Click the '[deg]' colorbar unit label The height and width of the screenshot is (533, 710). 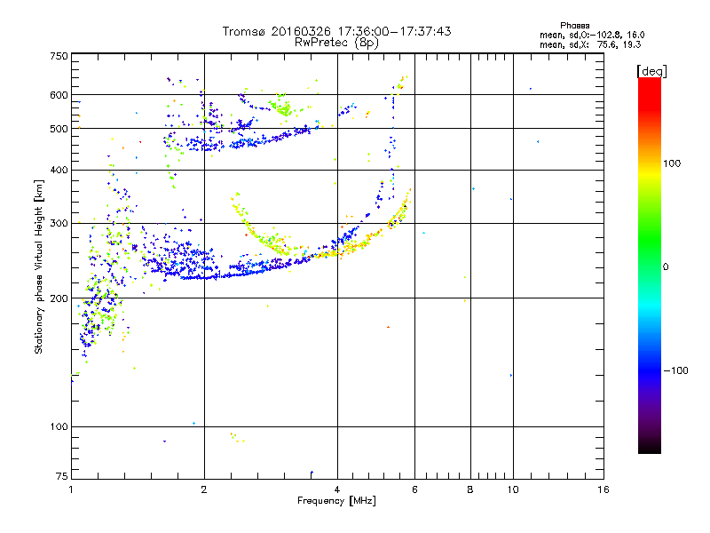pyautogui.click(x=651, y=71)
